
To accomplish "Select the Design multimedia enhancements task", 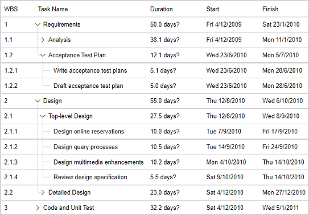I will (98, 162).
